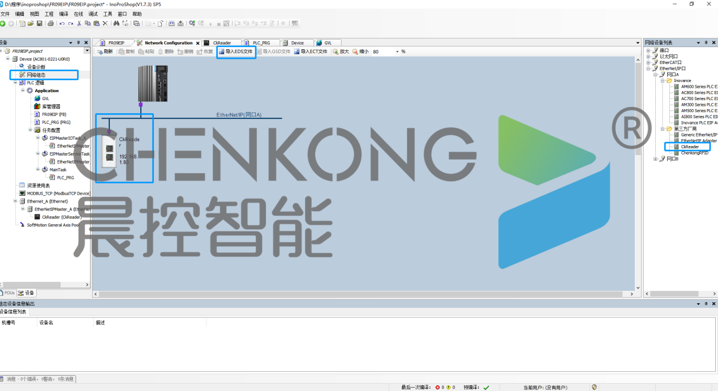718x391 pixels.
Task: Switch to POUs tab at bottom left
Action: tap(7, 293)
